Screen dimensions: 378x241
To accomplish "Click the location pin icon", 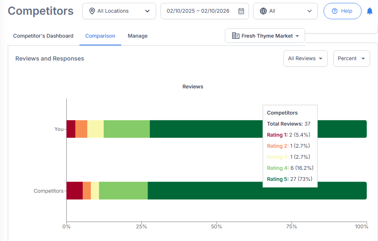I will [92, 11].
